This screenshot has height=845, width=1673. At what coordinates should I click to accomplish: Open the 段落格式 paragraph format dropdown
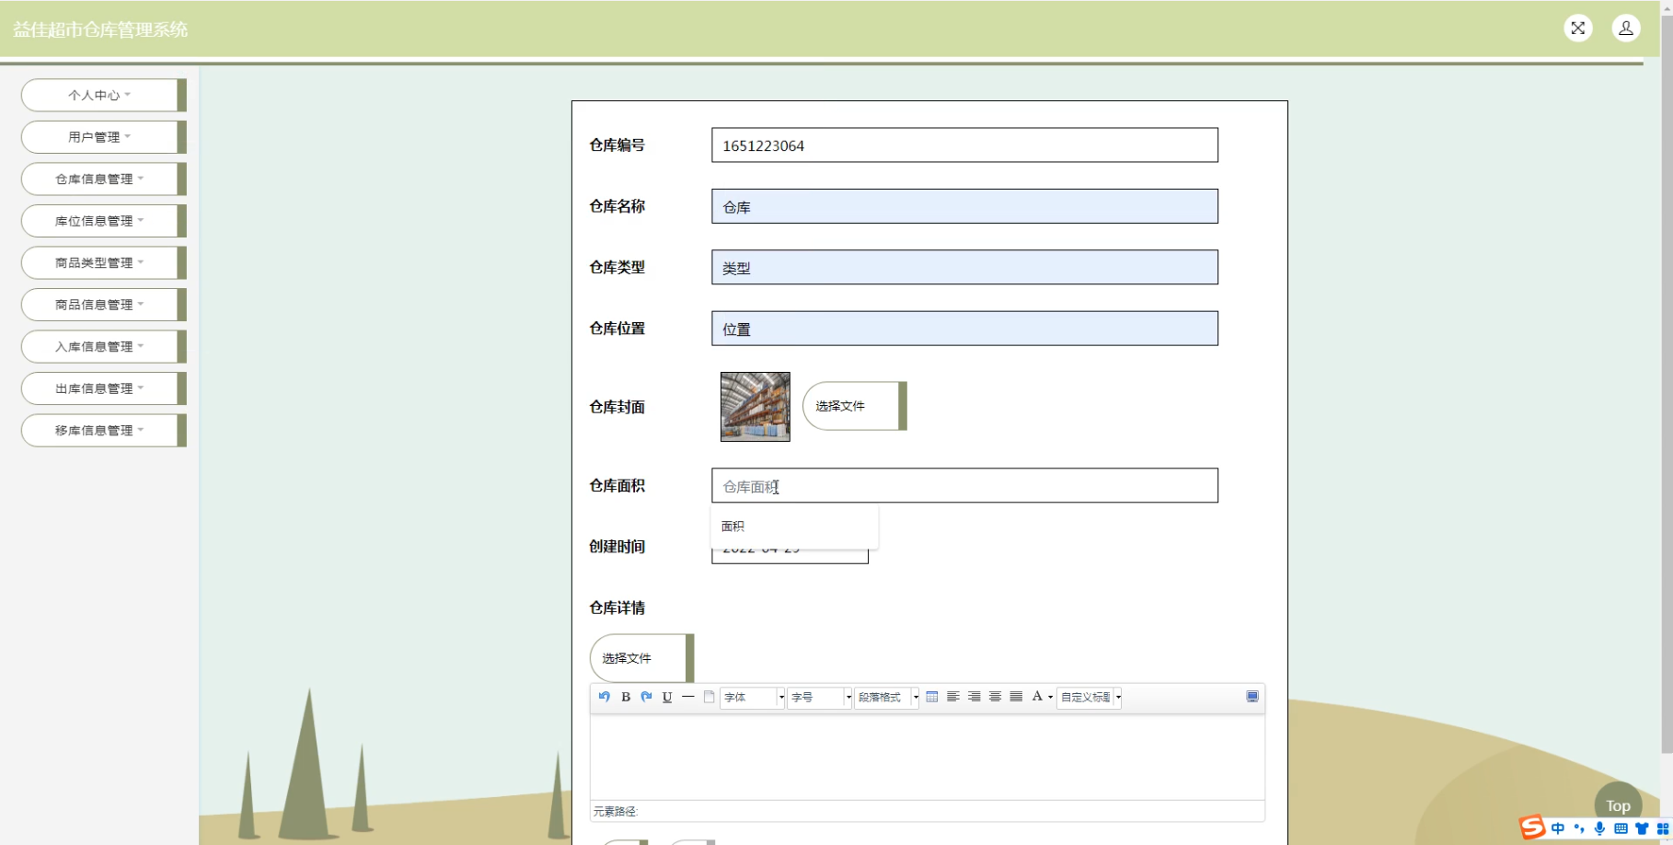pyautogui.click(x=887, y=698)
